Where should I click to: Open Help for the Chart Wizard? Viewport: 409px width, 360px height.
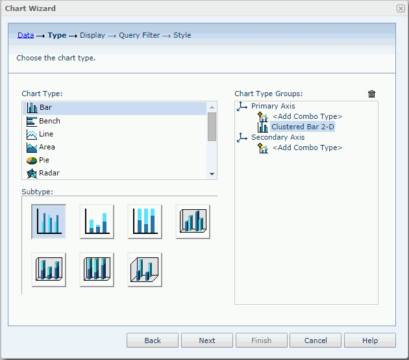[370, 341]
